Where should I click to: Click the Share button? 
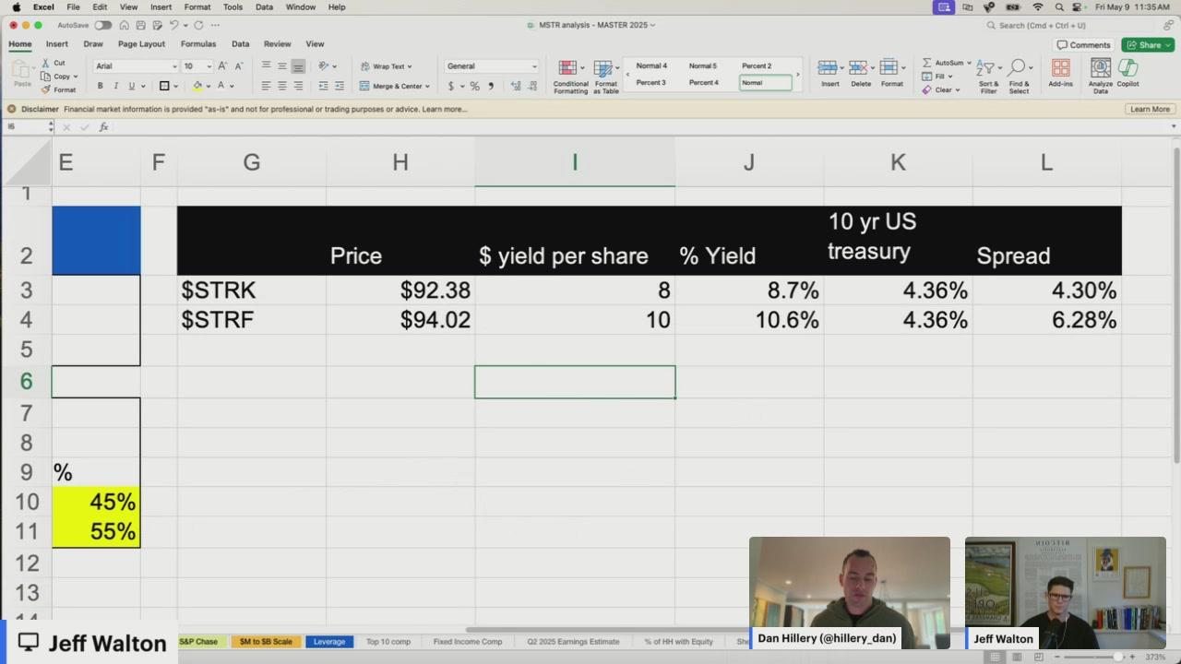1147,44
